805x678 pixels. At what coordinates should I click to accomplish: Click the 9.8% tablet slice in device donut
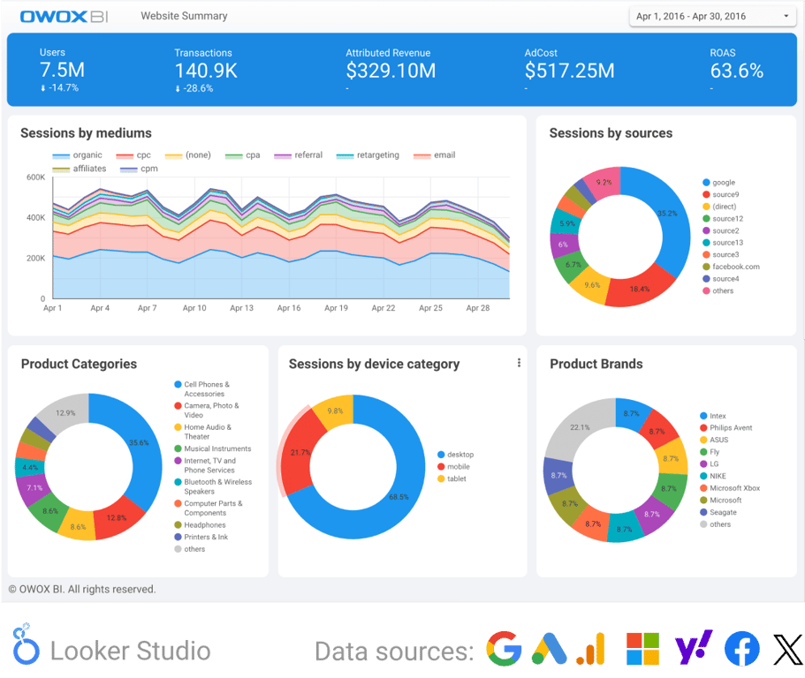[335, 411]
